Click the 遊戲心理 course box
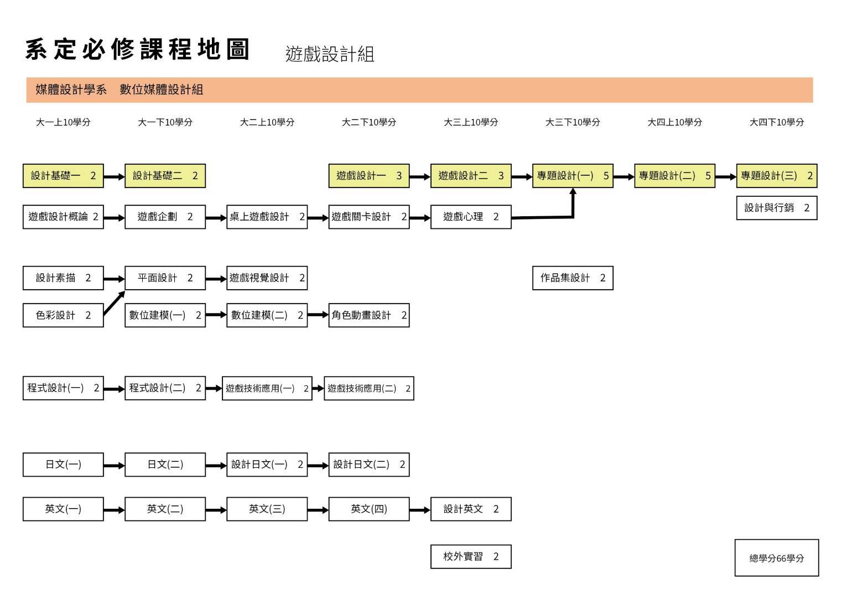This screenshot has height=595, width=842. coord(470,217)
